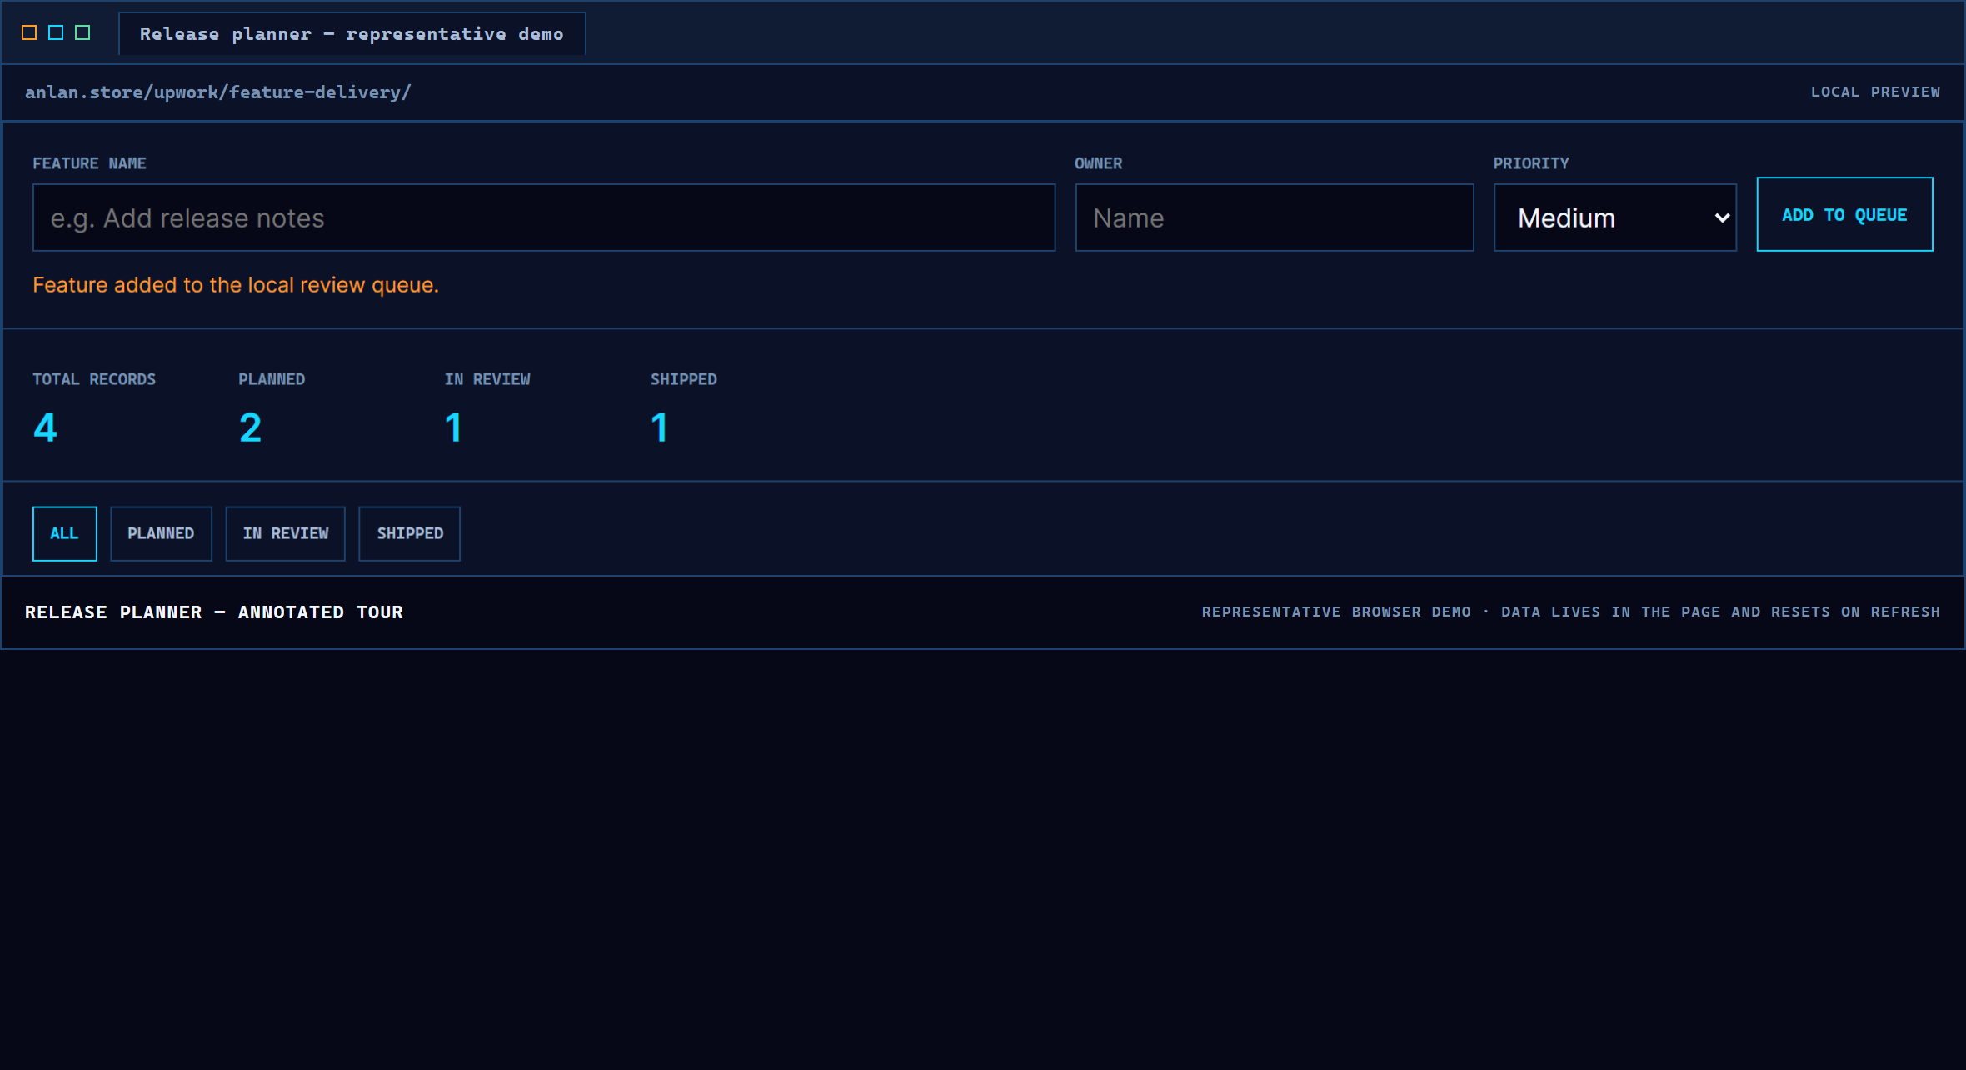Screen dimensions: 1966x1070
Task: Click the FEATURE NAME field label
Action: (89, 163)
